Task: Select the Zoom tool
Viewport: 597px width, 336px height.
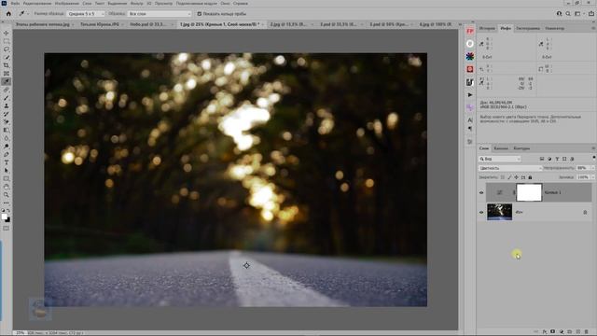Action: tap(7, 195)
